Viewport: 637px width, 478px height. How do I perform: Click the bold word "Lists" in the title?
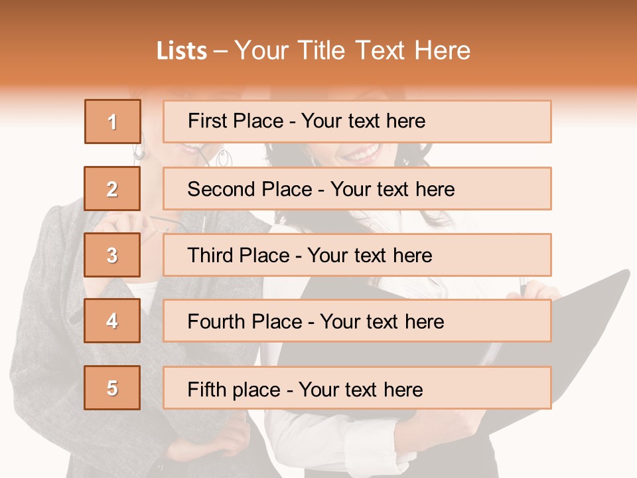[182, 51]
